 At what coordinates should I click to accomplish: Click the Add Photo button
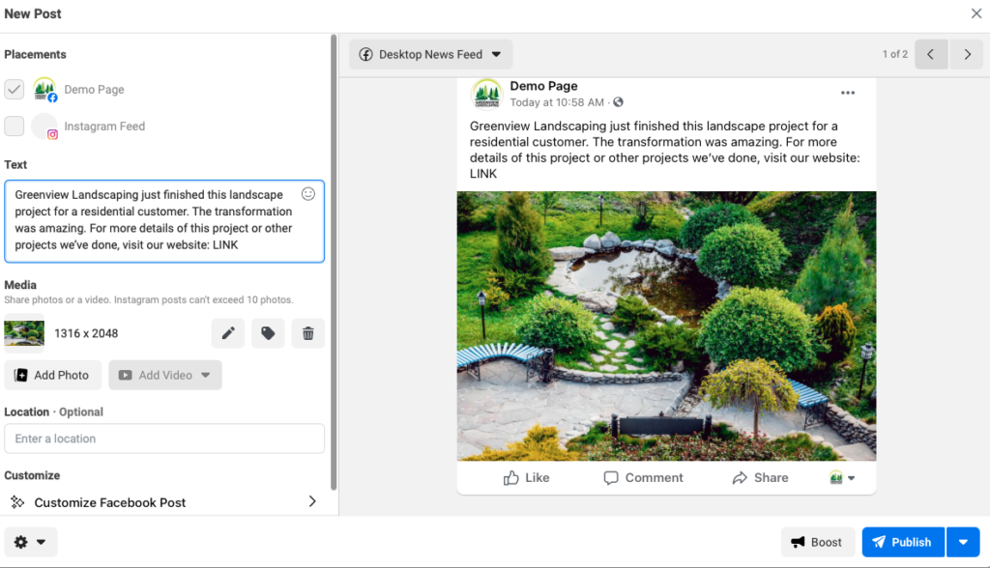(52, 375)
